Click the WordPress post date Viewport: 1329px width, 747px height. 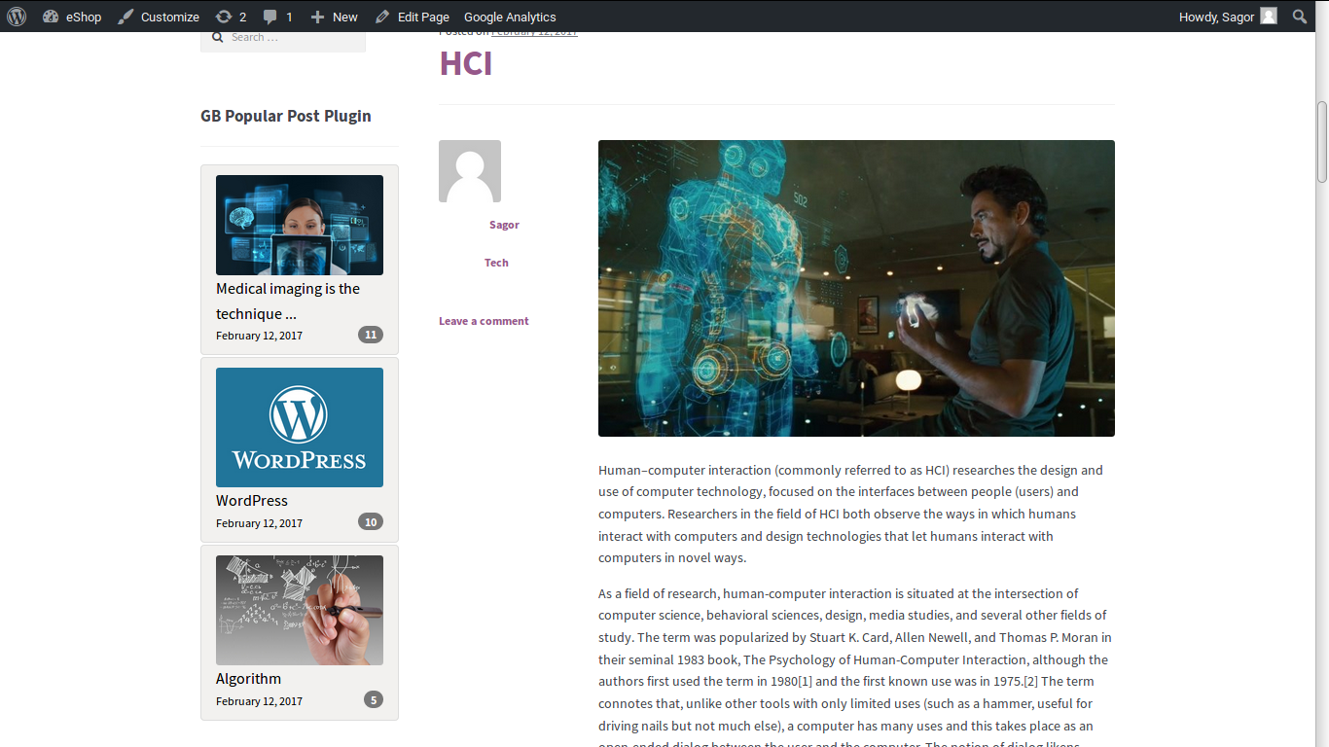pyautogui.click(x=259, y=523)
